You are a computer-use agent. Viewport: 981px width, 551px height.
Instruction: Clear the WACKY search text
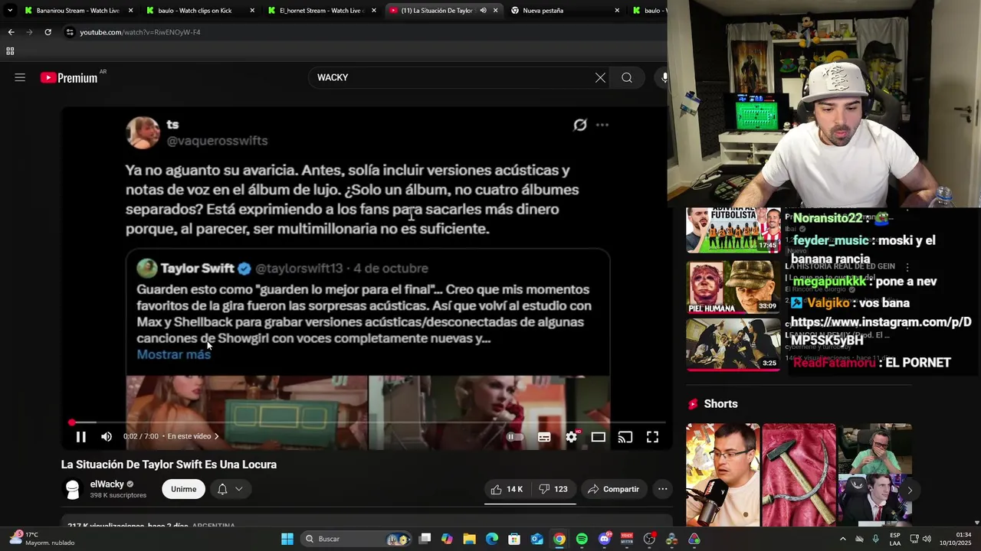click(600, 77)
